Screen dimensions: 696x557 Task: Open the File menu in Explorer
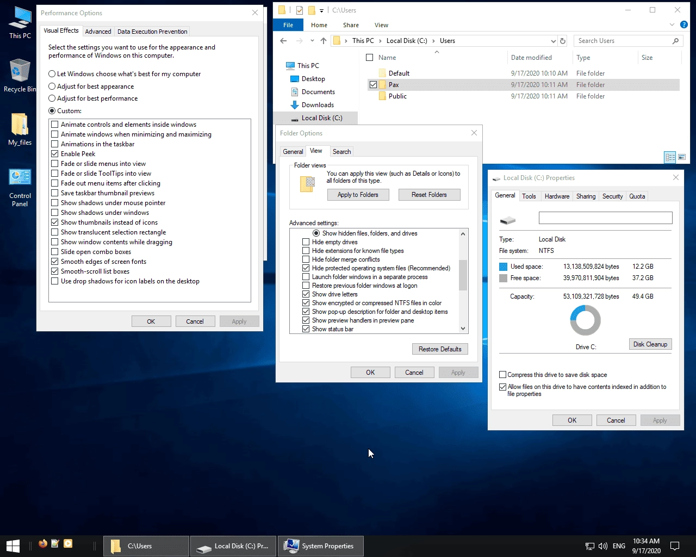click(x=288, y=25)
